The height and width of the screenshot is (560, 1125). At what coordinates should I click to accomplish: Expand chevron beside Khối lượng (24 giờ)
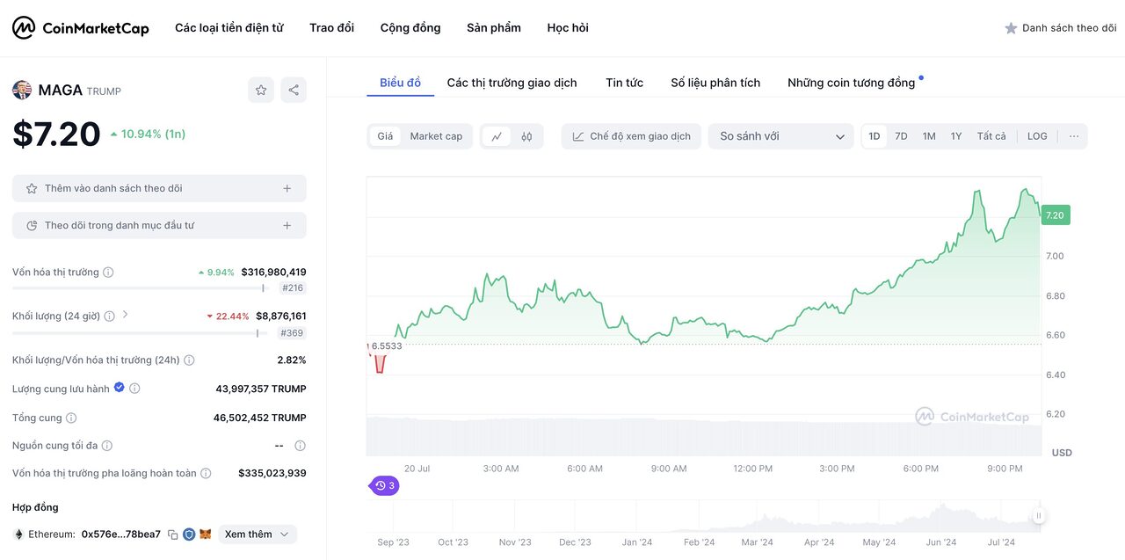125,314
